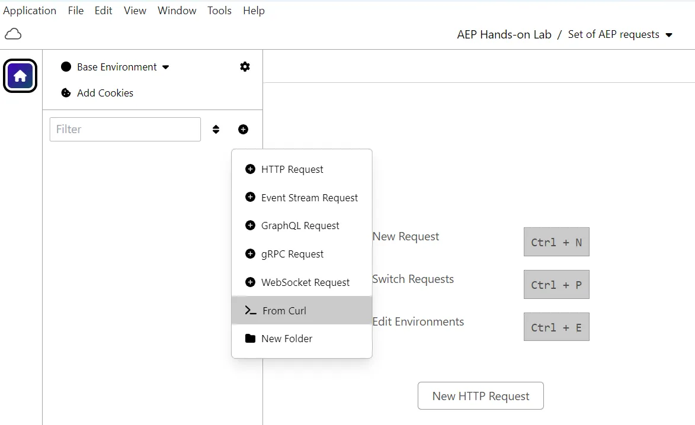Click the "Ctrl + E" key hint
Screen dimensions: 695x425
click(x=556, y=327)
